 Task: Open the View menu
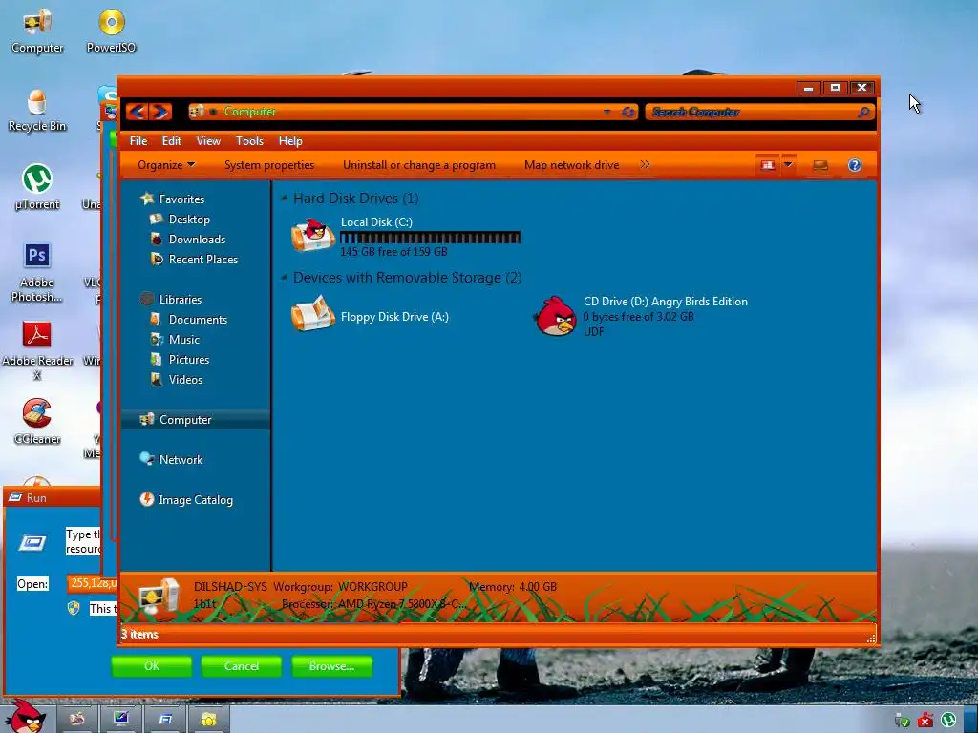click(208, 141)
